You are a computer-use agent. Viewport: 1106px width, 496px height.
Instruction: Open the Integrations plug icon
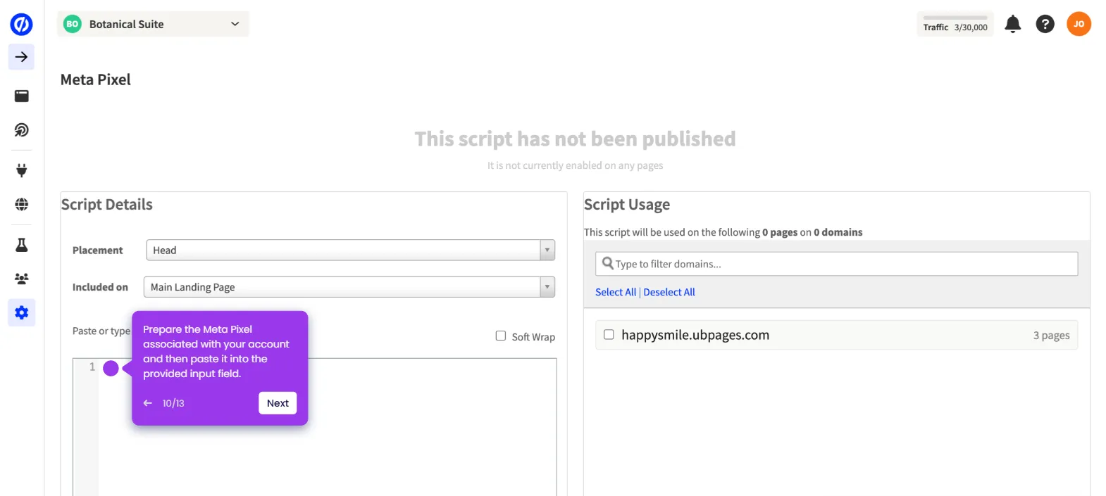coord(21,170)
